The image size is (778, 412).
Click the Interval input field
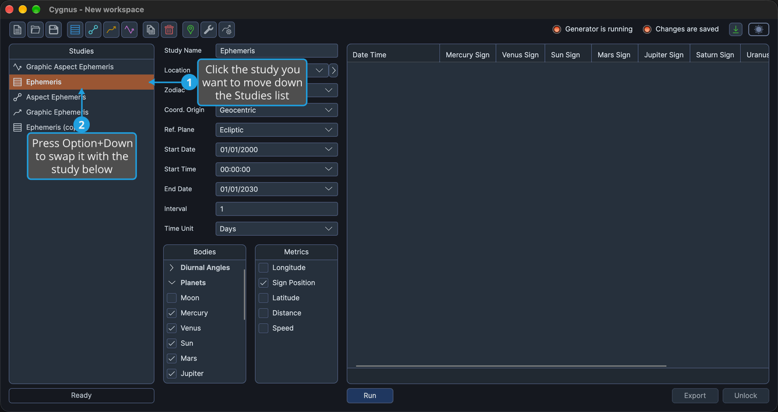(x=277, y=209)
